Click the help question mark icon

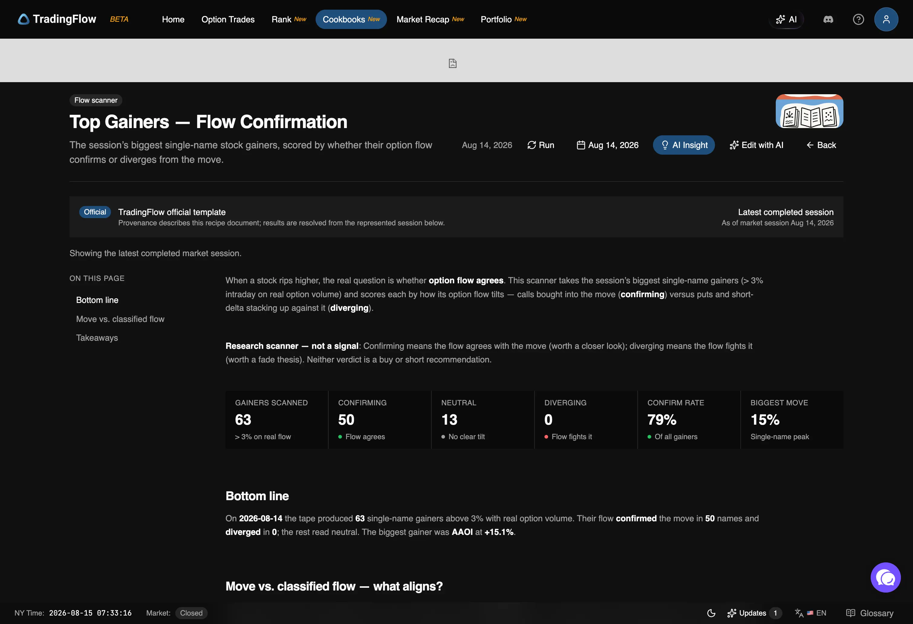click(x=858, y=19)
